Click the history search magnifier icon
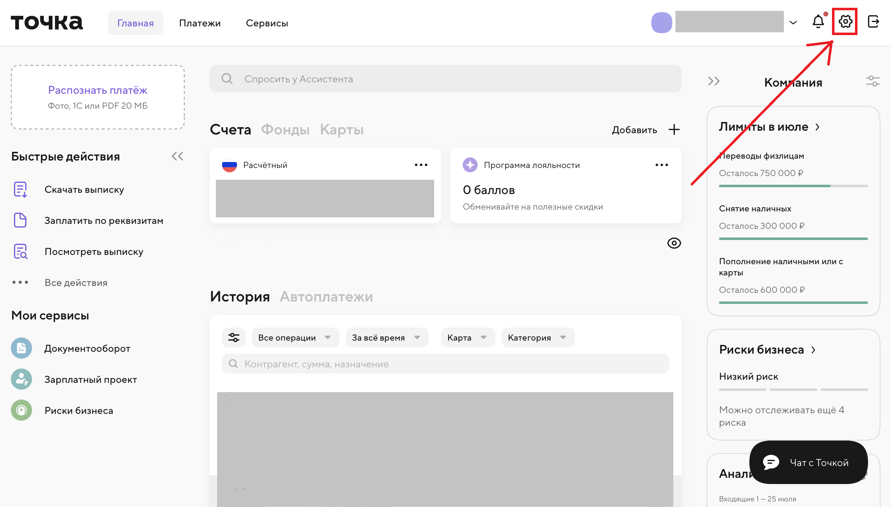891x507 pixels. coord(233,364)
